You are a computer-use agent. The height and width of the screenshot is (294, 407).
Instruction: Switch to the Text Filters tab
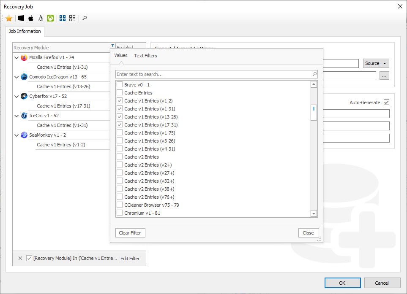click(x=146, y=56)
